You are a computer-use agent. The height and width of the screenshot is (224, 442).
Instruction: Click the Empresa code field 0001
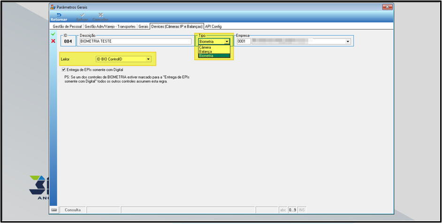[x=244, y=42]
